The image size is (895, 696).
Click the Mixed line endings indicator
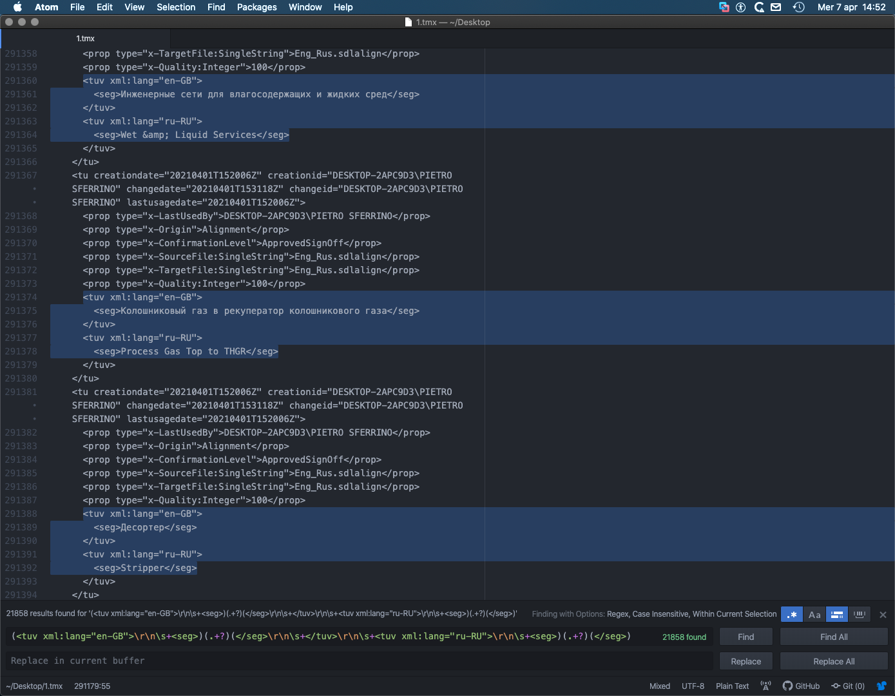tap(659, 686)
